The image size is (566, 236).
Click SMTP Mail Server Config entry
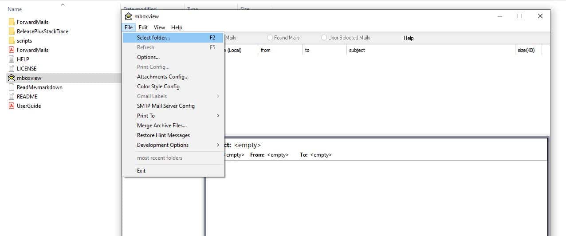point(166,106)
